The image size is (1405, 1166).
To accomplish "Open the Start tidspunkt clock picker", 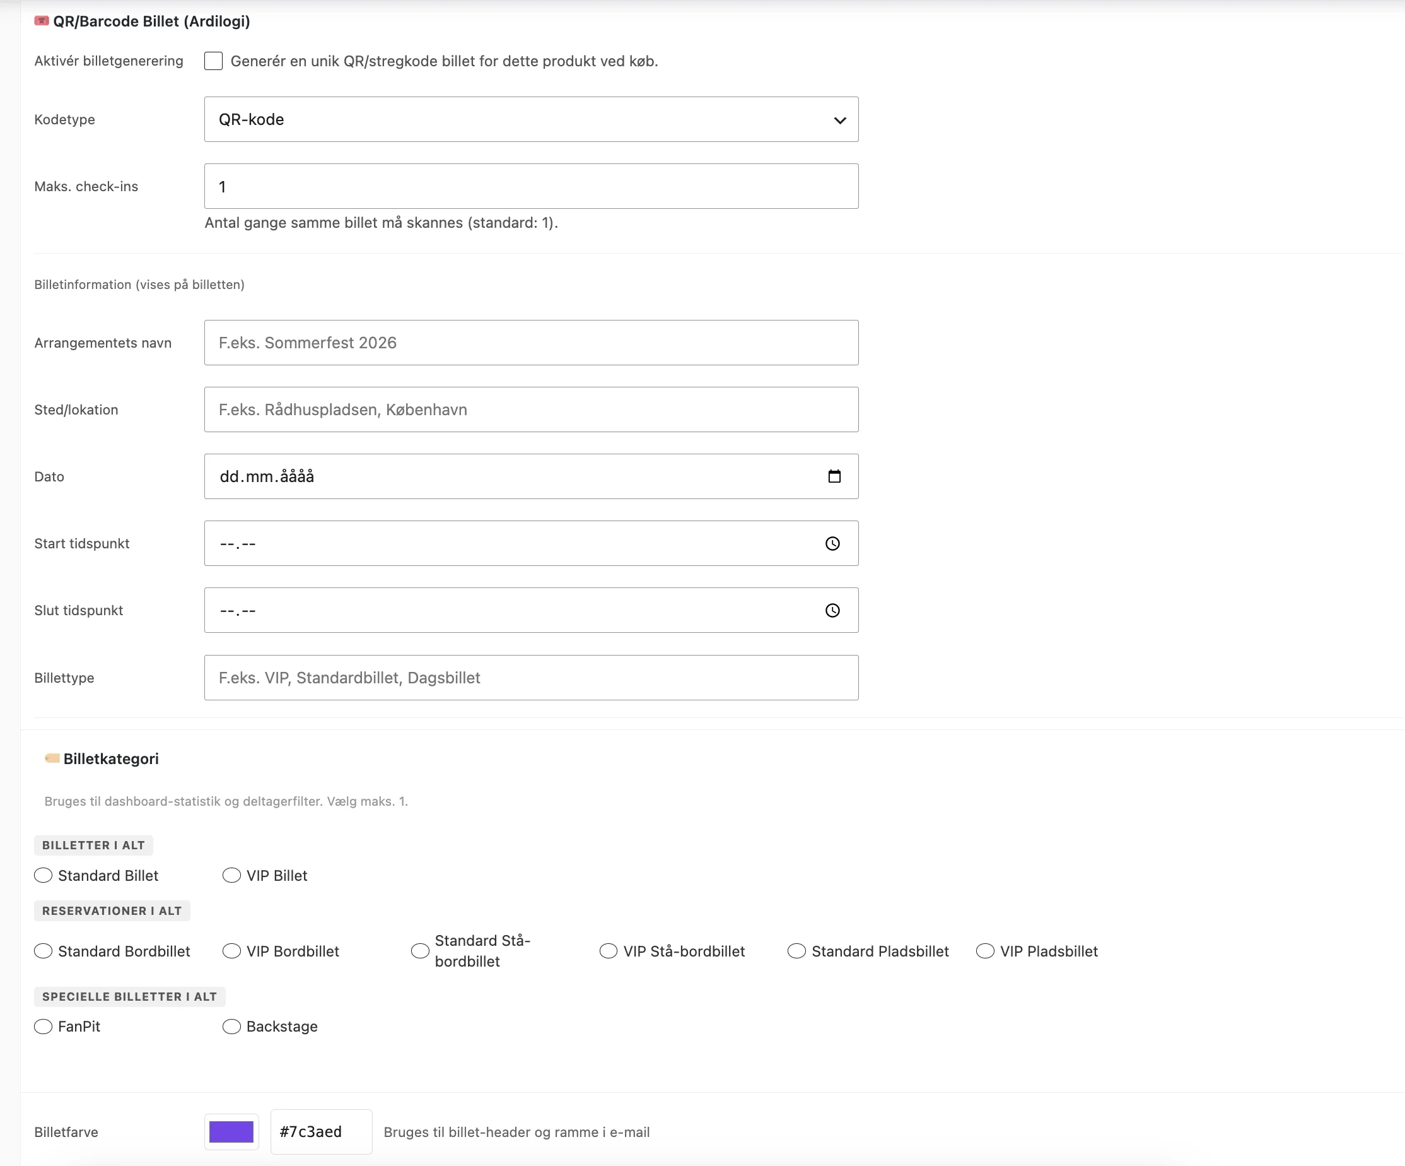I will 832,543.
